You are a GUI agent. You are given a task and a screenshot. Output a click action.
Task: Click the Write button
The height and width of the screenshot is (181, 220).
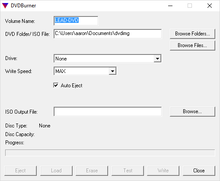(x=163, y=171)
